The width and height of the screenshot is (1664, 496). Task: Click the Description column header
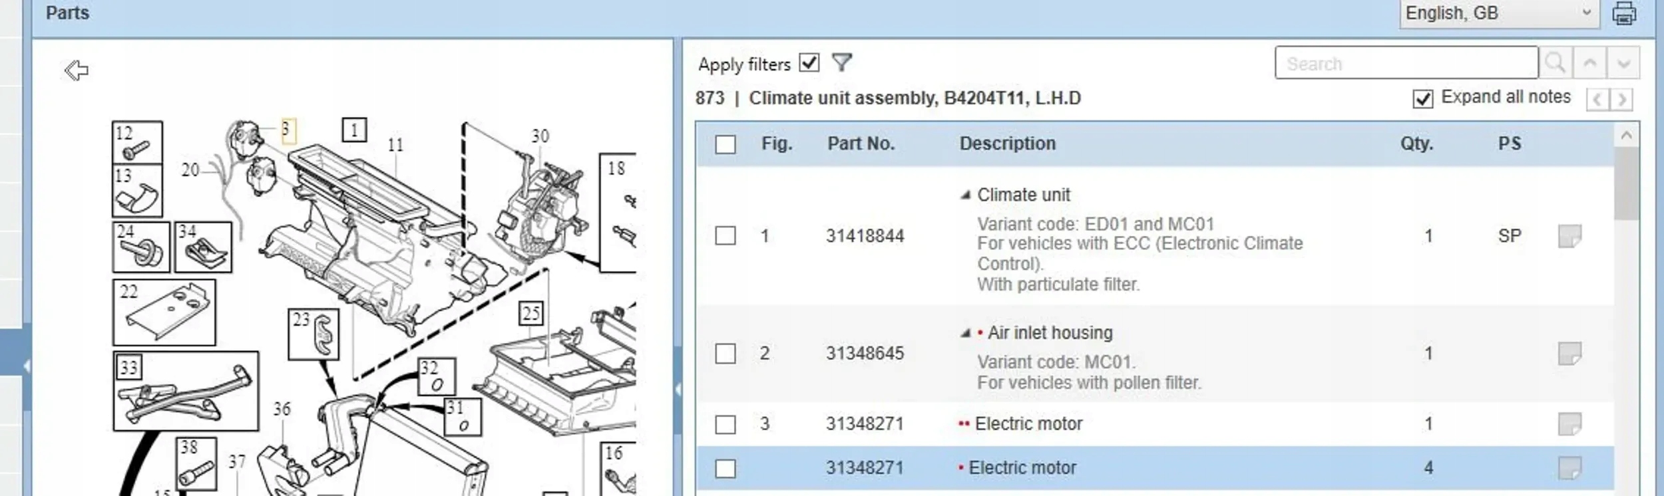(x=1007, y=144)
